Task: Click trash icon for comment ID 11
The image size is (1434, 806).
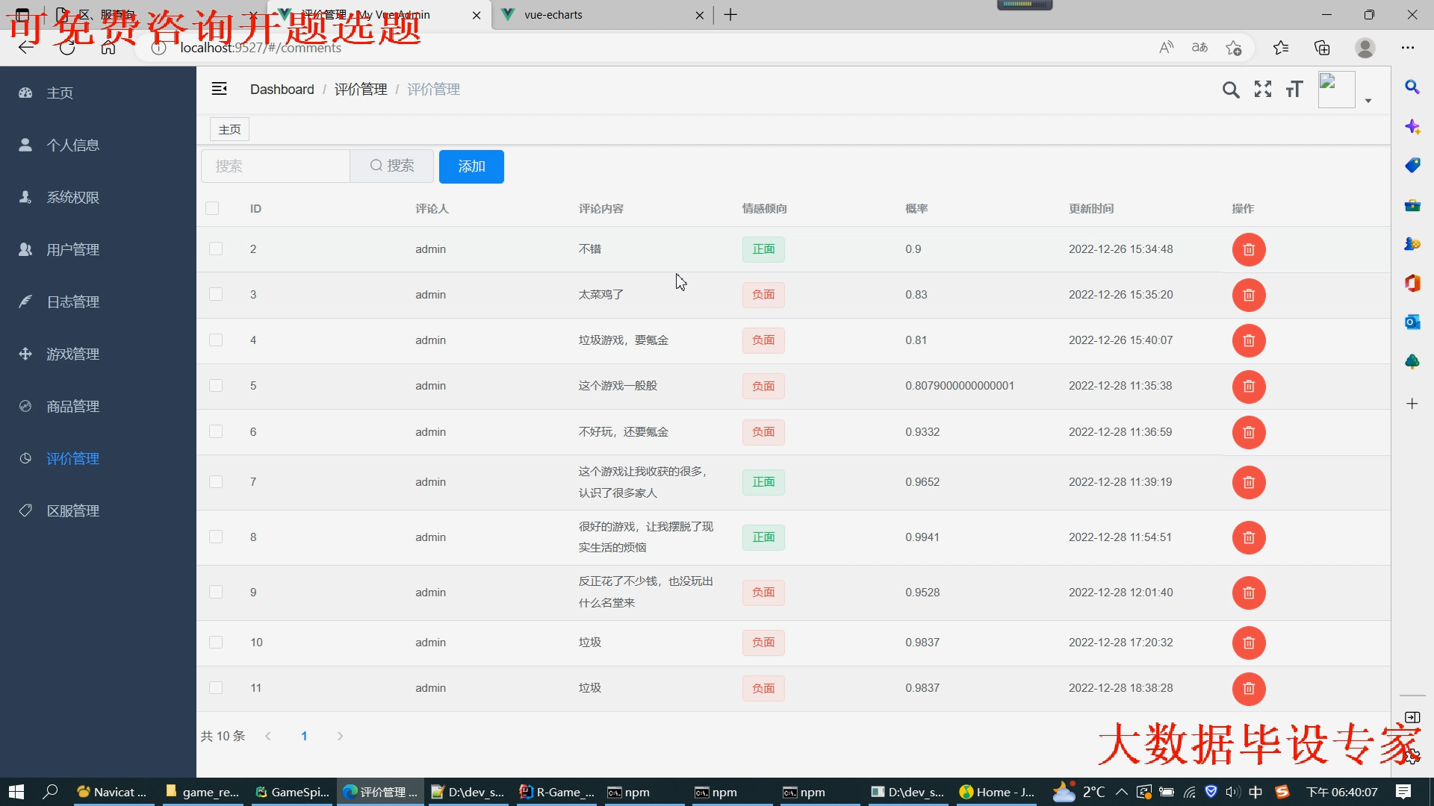Action: 1248,688
